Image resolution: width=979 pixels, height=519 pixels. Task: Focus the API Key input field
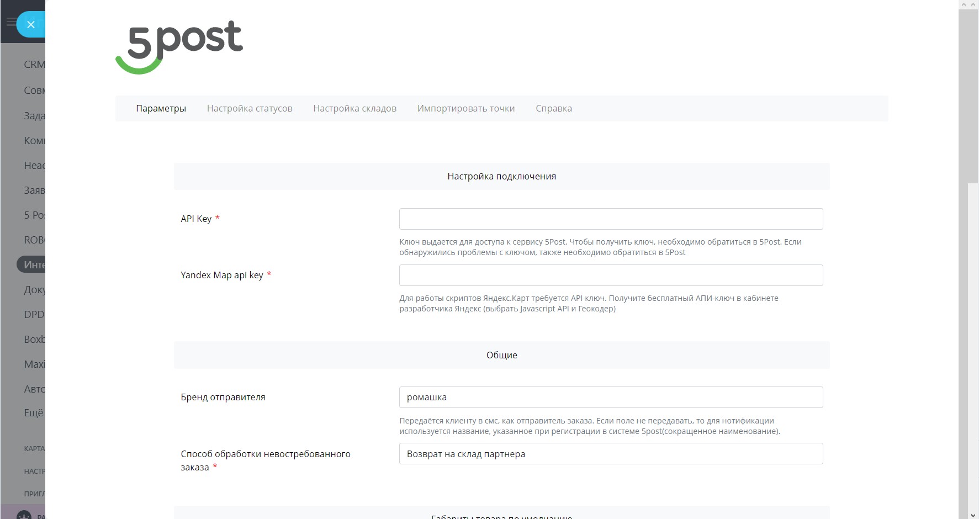pos(611,219)
